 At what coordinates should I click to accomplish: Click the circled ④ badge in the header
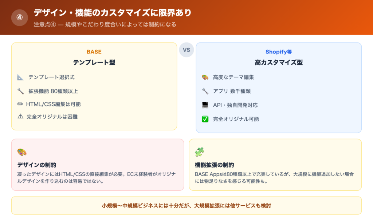point(20,18)
